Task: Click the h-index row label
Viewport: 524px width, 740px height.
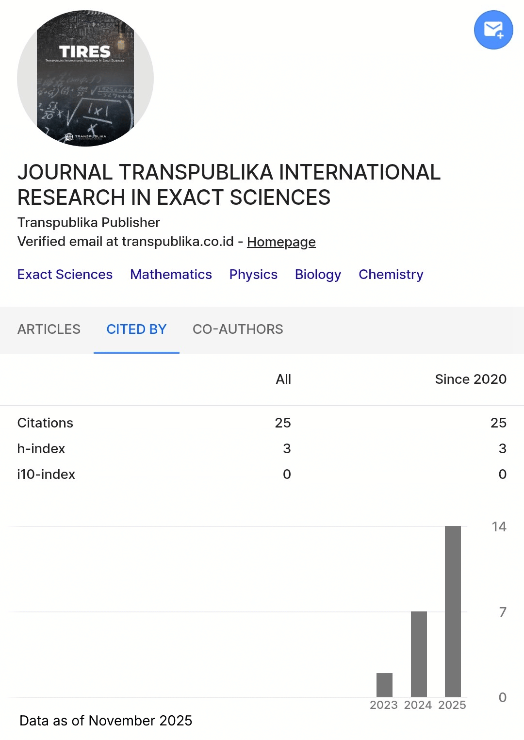Action: [x=41, y=449]
